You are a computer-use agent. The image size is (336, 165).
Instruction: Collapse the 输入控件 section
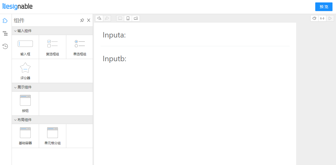(15, 31)
